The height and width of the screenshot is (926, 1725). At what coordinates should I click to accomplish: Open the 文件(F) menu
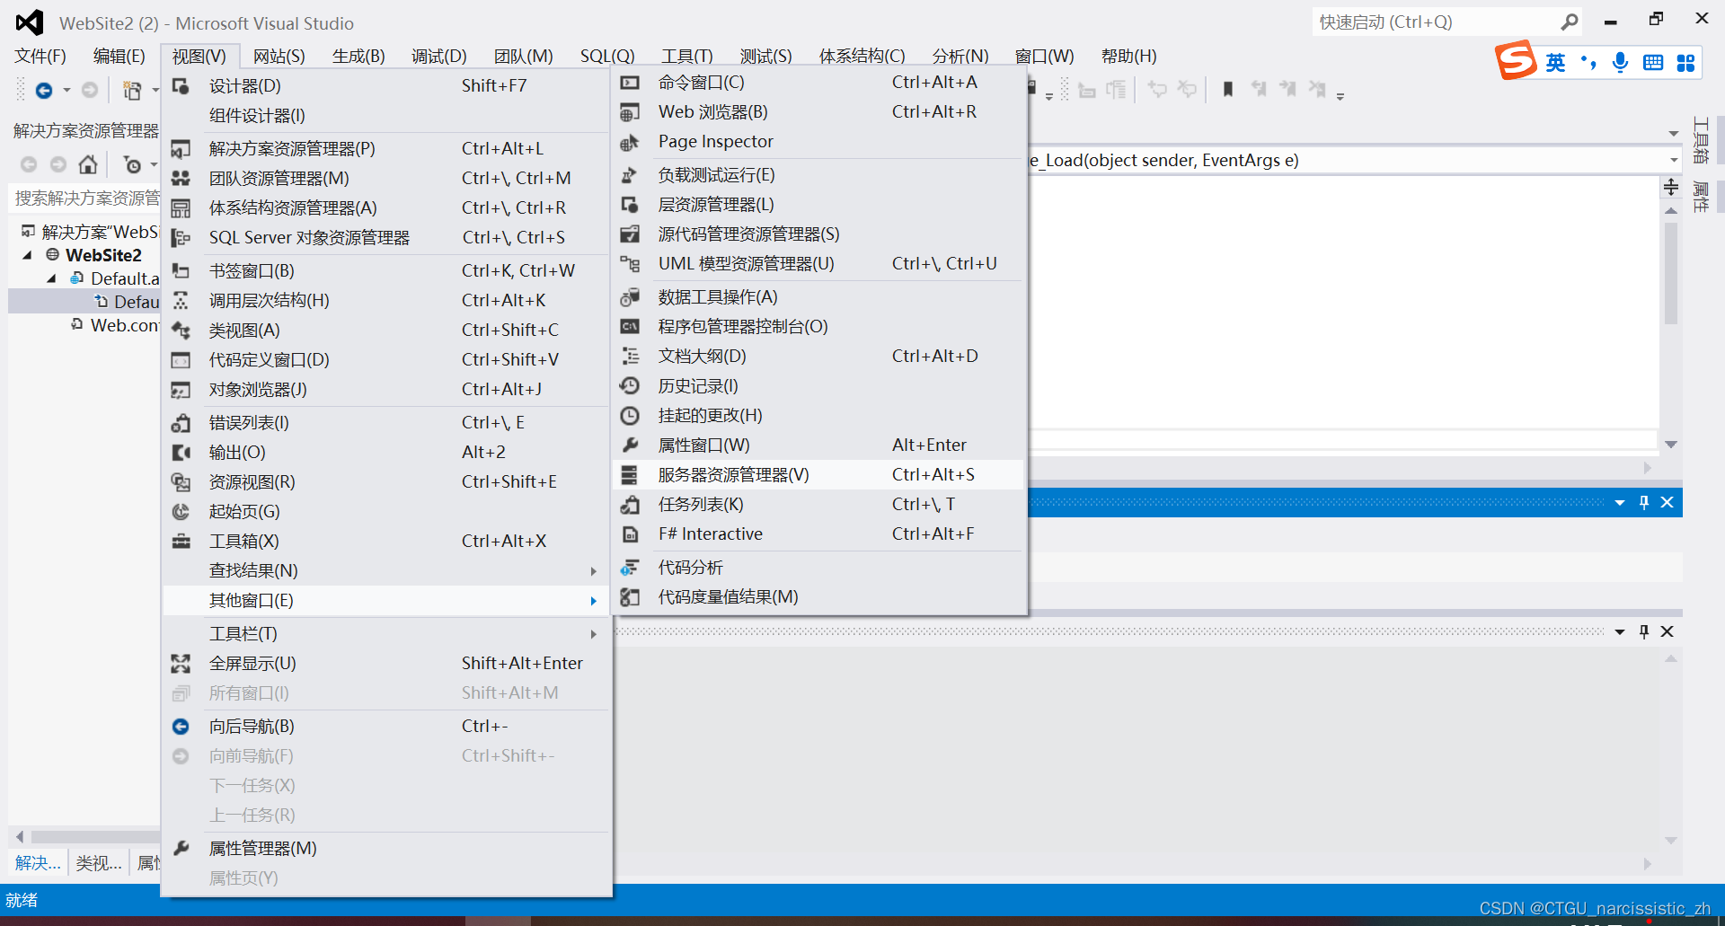[40, 57]
